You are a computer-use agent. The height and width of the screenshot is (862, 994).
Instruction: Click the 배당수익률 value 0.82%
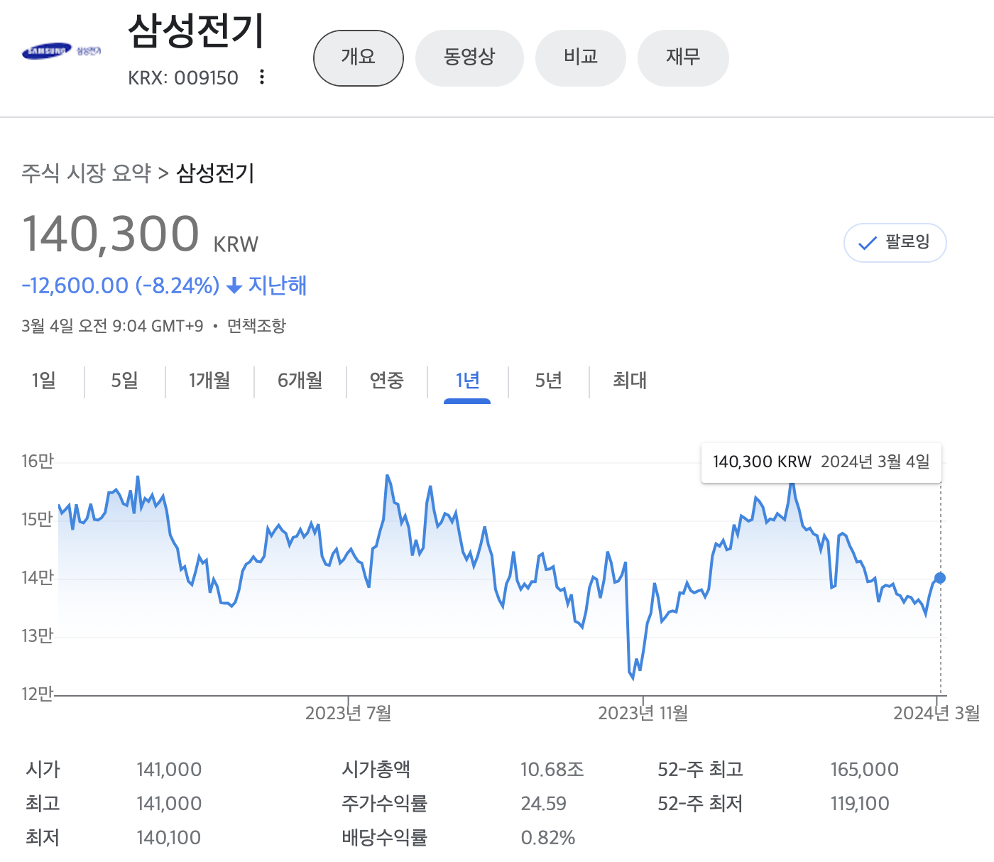tap(547, 838)
